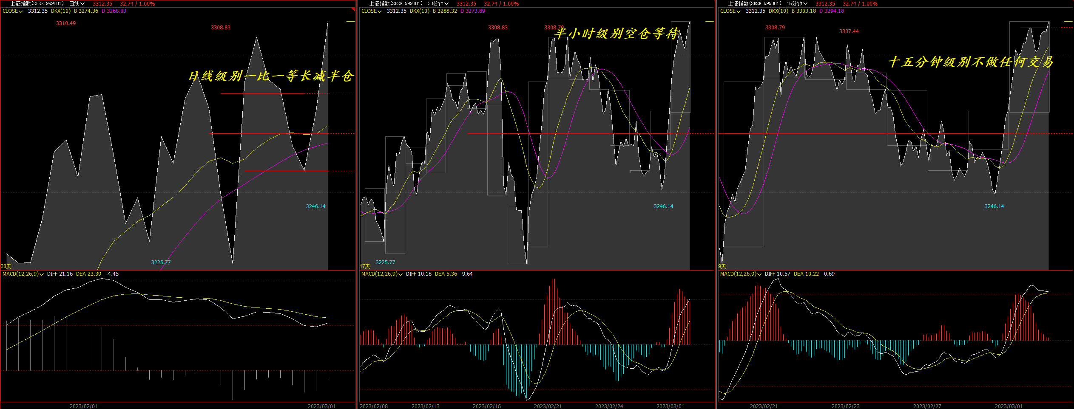Open MACD(12,26,9) indicator dropdown in 30-minute chart

coord(382,274)
